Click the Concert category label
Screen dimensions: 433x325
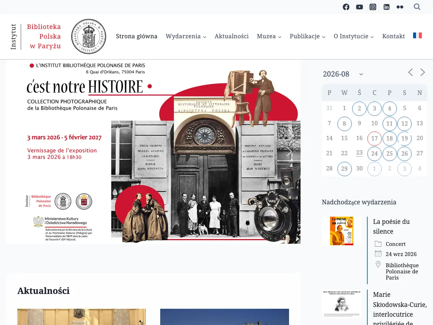395,244
